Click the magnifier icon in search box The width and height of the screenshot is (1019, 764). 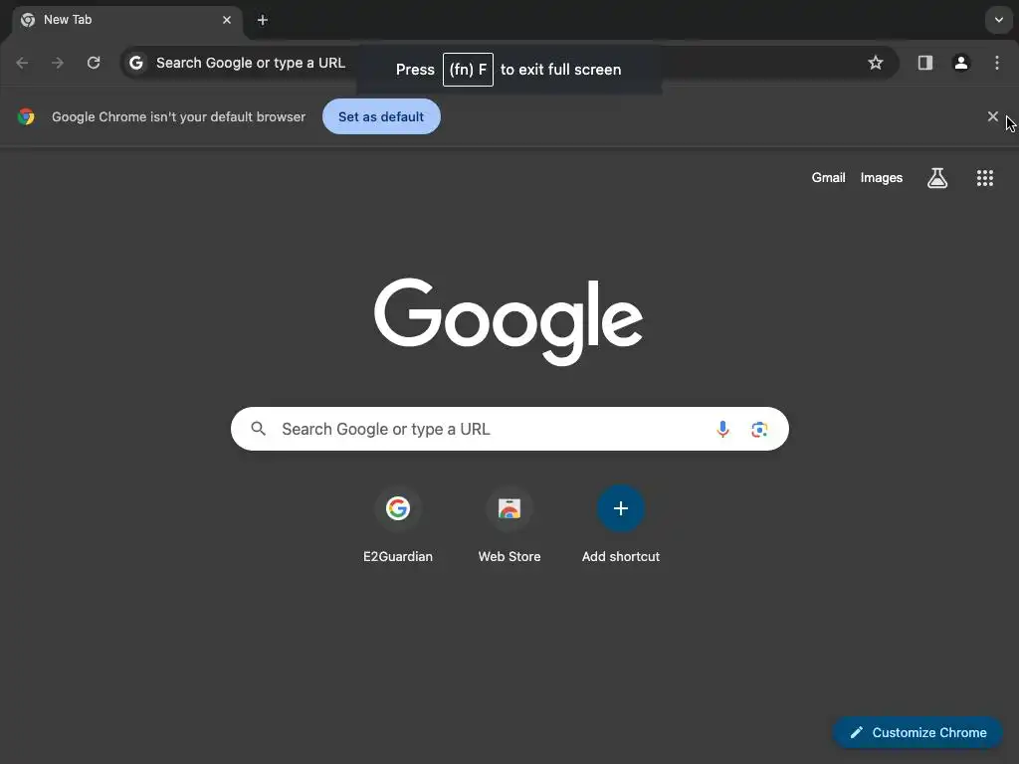click(x=258, y=429)
